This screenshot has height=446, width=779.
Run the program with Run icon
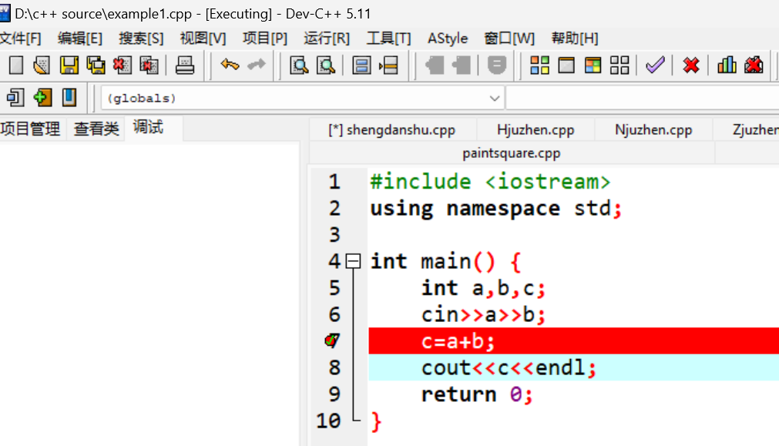pyautogui.click(x=566, y=65)
